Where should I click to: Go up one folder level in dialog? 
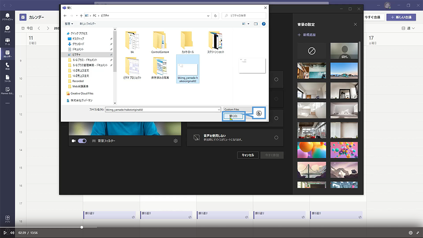tap(81, 16)
